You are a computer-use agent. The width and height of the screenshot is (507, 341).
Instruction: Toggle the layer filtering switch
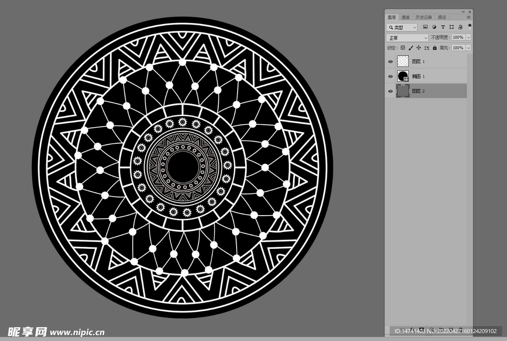click(x=469, y=26)
